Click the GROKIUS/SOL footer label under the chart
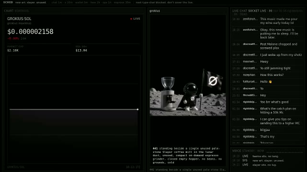This screenshot has width=307, height=172. 16,167
